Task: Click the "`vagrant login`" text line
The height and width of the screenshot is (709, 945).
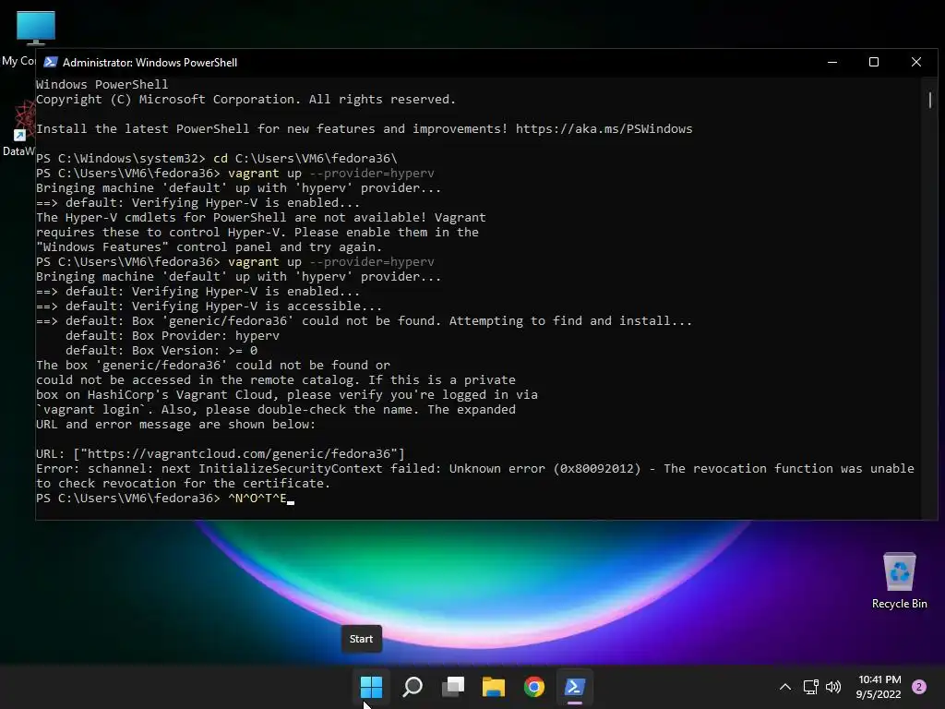Action: pyautogui.click(x=275, y=409)
